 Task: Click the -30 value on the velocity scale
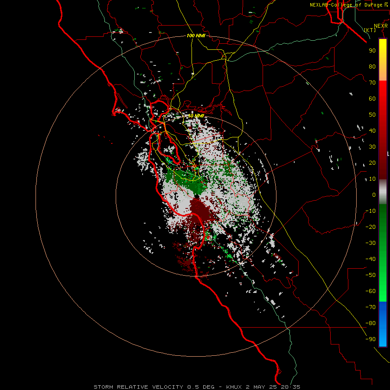pos(370,243)
